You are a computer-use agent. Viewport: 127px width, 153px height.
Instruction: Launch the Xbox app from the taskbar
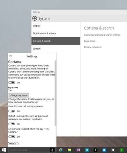(x=122, y=150)
